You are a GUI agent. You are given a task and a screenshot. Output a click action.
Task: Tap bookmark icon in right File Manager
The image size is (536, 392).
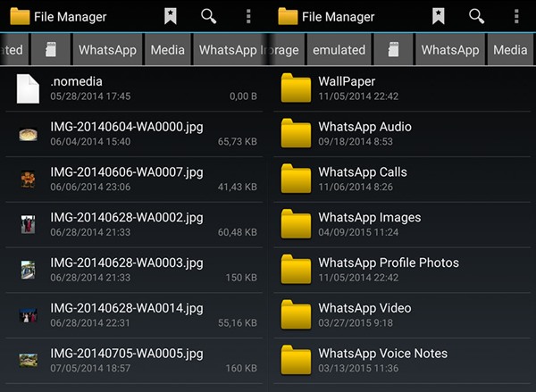(x=439, y=16)
